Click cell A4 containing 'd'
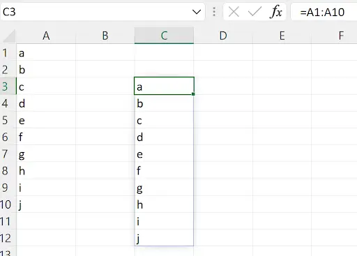This screenshot has width=357, height=256. [x=46, y=103]
